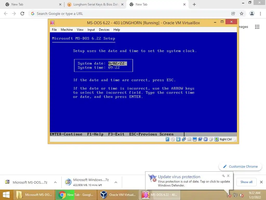Open the Machine menu in VirtualBox
The height and width of the screenshot is (200, 266).
pyautogui.click(x=67, y=30)
